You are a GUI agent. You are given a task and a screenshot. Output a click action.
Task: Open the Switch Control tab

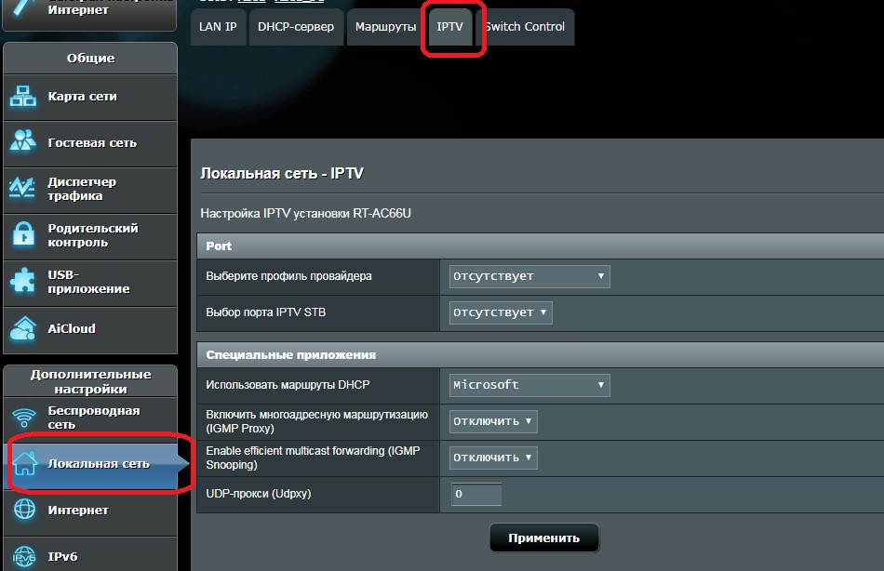point(525,26)
